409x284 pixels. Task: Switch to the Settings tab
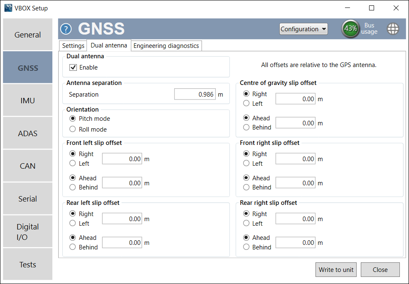point(73,45)
